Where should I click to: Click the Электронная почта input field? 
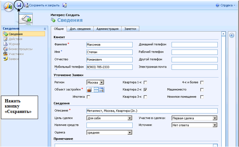coord(195,67)
